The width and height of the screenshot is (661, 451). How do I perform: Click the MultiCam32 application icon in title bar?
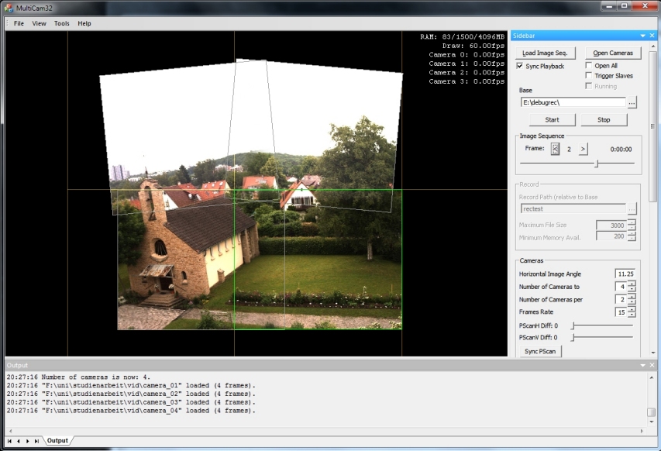point(9,7)
